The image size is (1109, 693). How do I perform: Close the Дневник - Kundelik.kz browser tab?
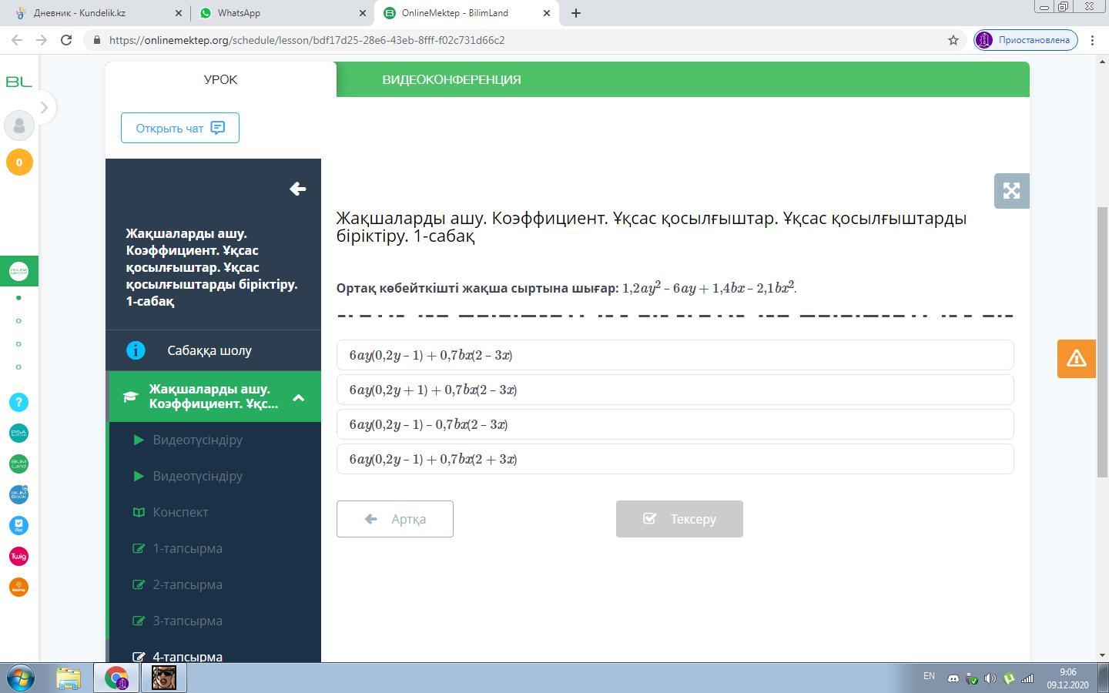(x=179, y=13)
